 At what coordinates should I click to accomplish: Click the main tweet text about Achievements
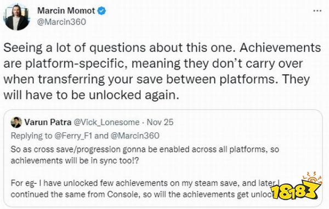pyautogui.click(x=162, y=72)
